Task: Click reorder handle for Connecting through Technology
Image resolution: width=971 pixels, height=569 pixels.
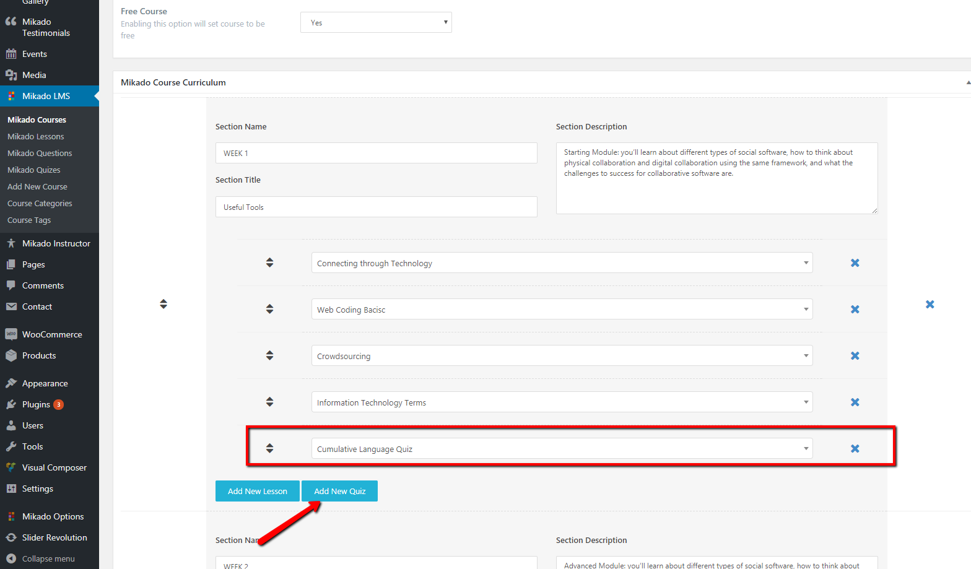Action: click(x=269, y=263)
